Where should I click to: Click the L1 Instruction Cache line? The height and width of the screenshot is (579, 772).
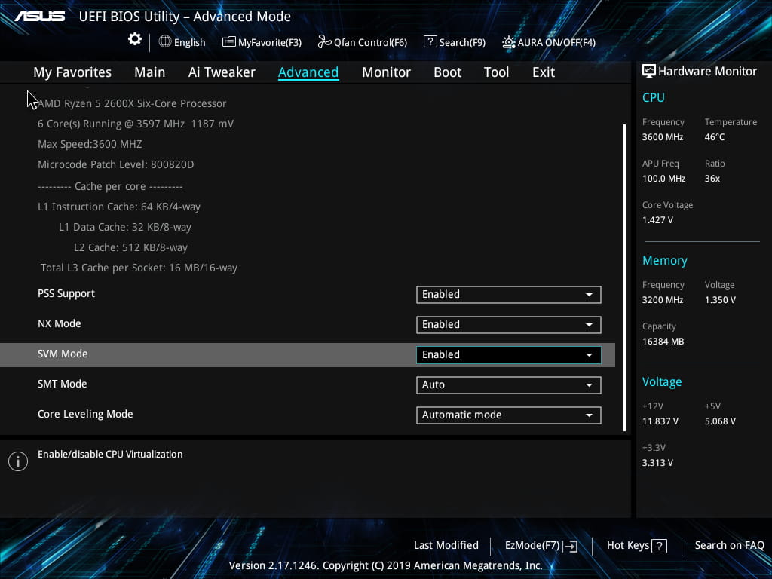pyautogui.click(x=118, y=207)
